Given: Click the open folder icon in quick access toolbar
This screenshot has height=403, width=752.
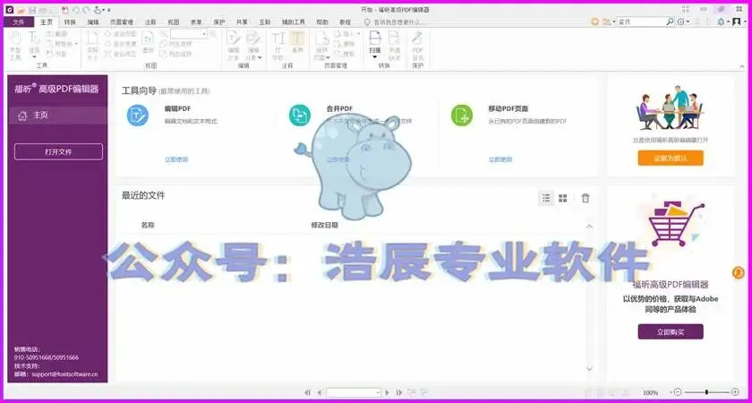Looking at the screenshot, I should tap(21, 10).
